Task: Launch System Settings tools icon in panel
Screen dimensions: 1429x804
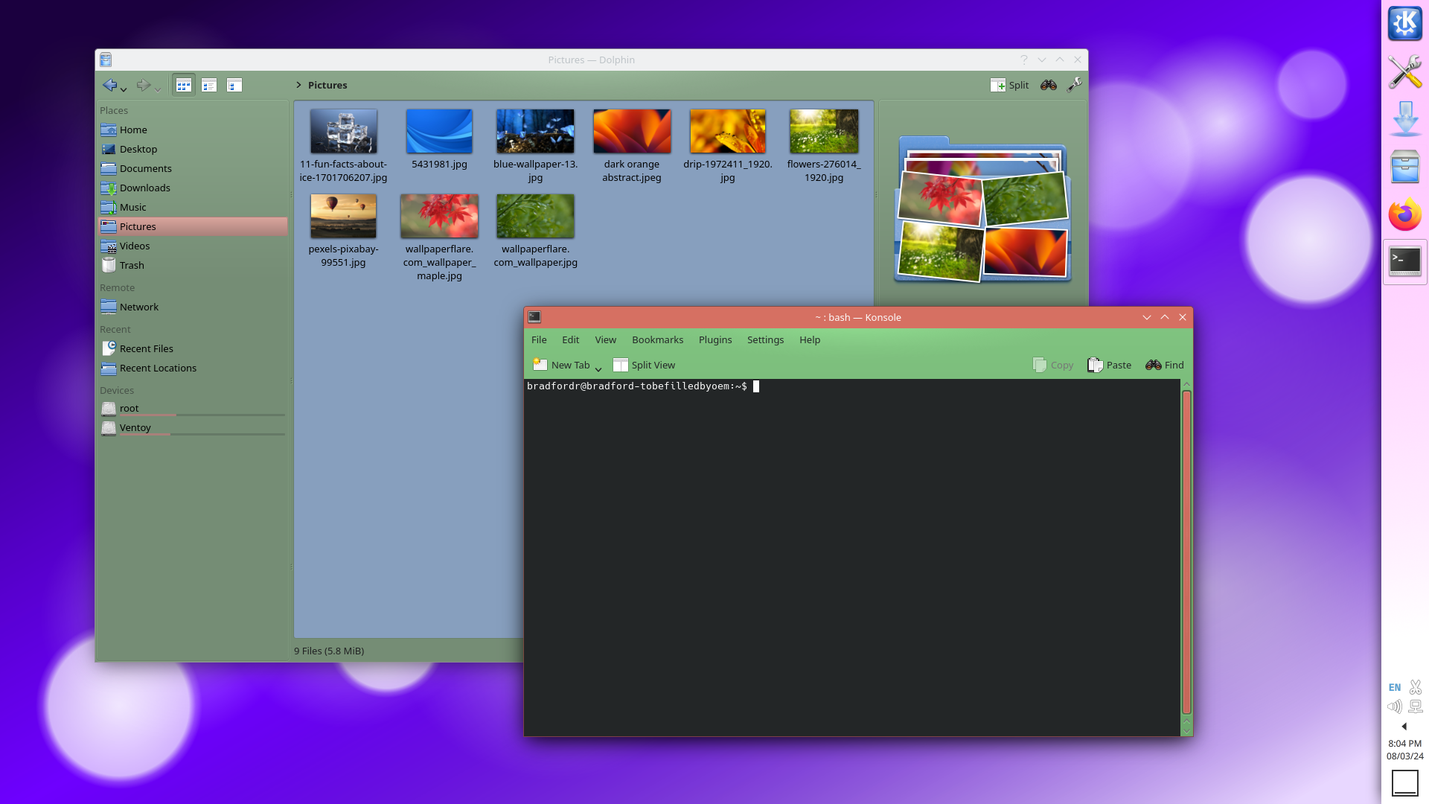Action: tap(1405, 71)
